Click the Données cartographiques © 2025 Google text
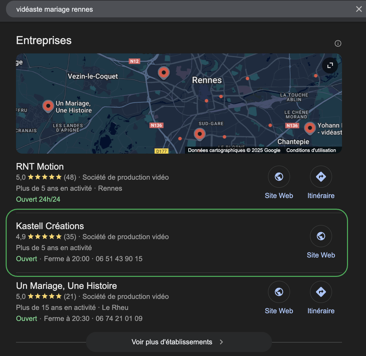 (x=234, y=150)
